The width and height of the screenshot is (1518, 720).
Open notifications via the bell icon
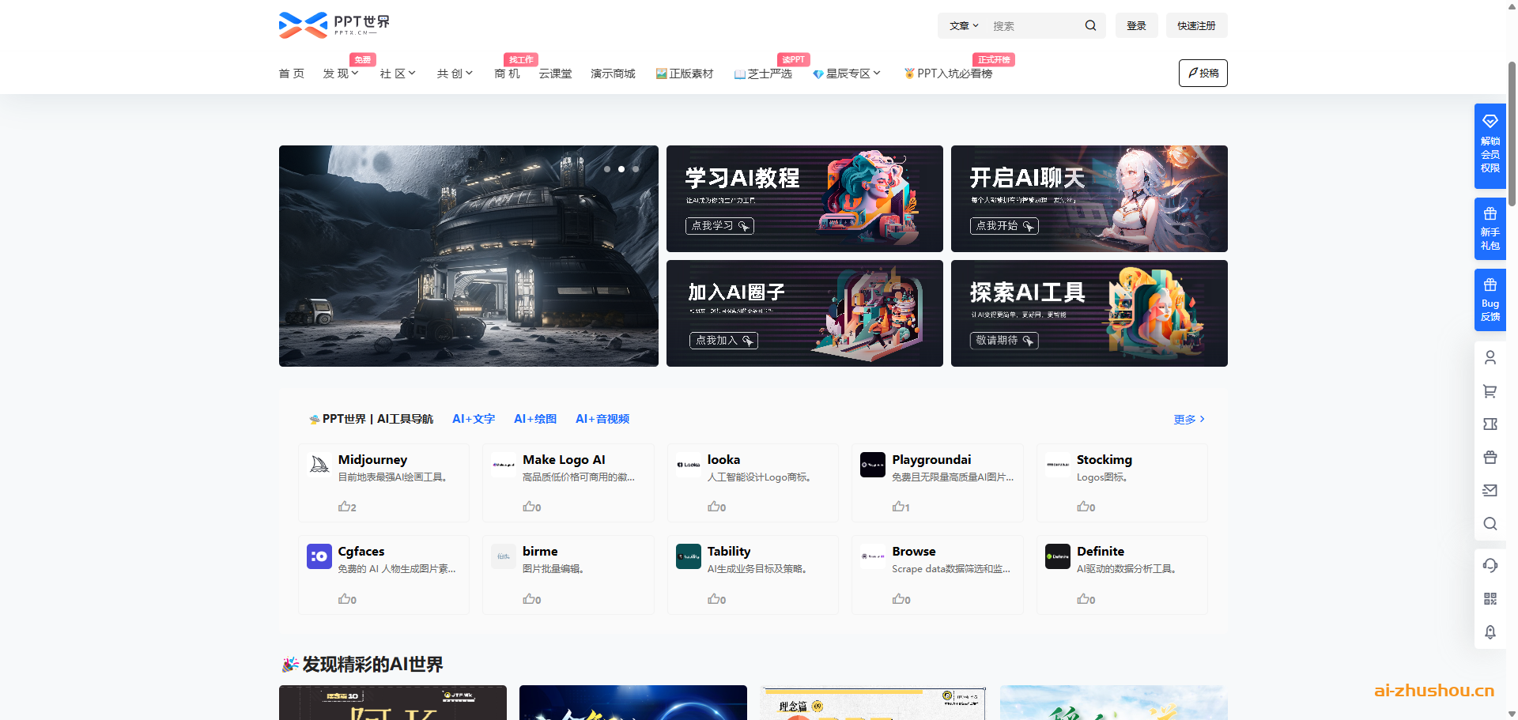pos(1490,632)
